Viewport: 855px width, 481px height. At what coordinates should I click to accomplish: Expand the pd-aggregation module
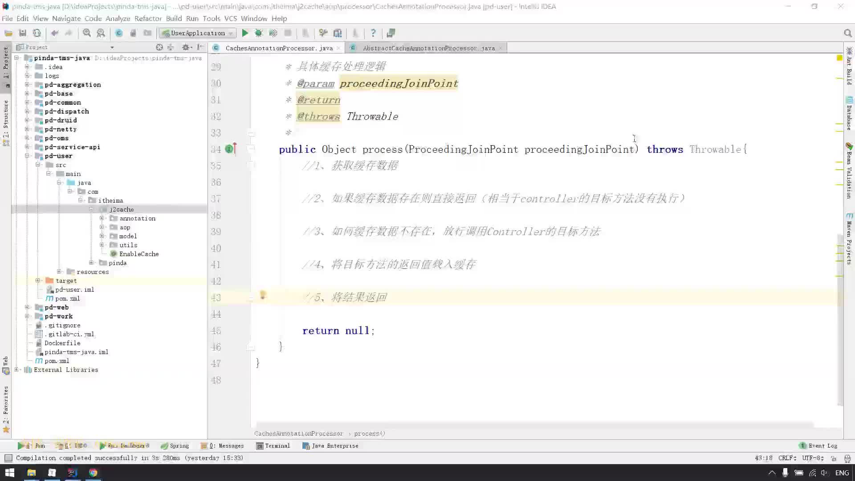(27, 85)
